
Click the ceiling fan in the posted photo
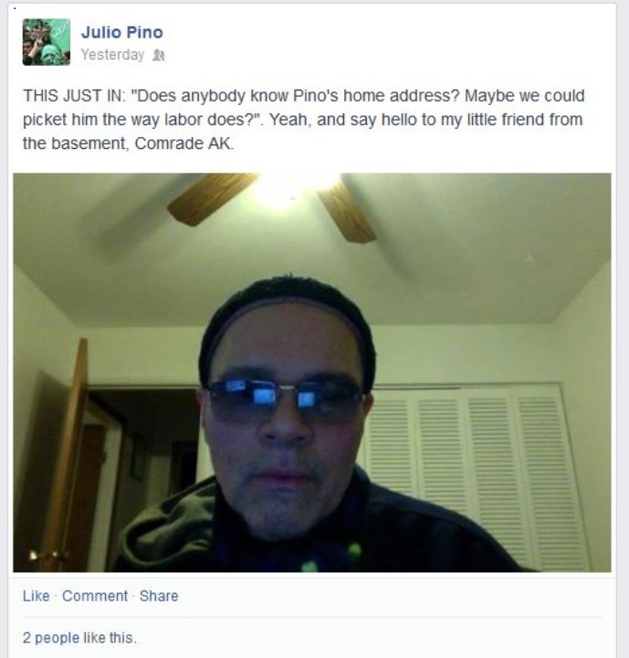[273, 206]
